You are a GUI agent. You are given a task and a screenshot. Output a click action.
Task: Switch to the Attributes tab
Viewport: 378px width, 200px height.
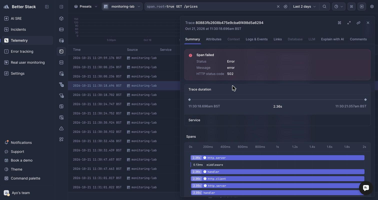point(214,39)
